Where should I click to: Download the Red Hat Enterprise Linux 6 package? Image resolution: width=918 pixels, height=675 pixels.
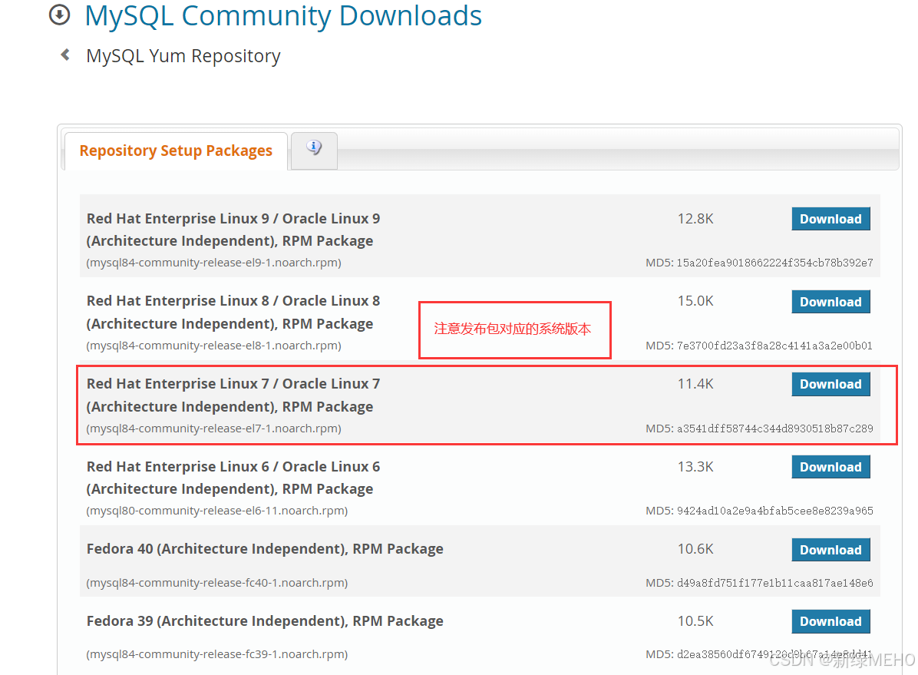[x=830, y=467]
